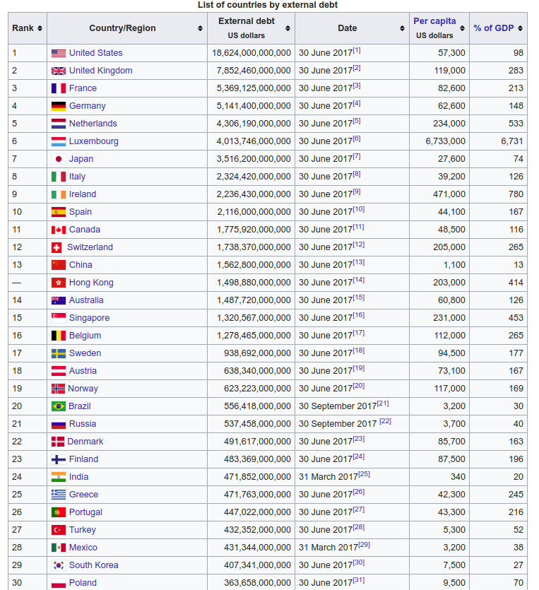Screen dimensions: 539x590
Task: Click the Switzerland flag icon
Action: coord(57,247)
